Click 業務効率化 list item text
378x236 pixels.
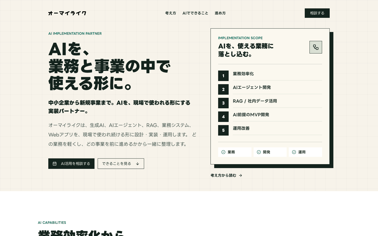243,74
